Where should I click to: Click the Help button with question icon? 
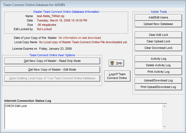[116, 63]
